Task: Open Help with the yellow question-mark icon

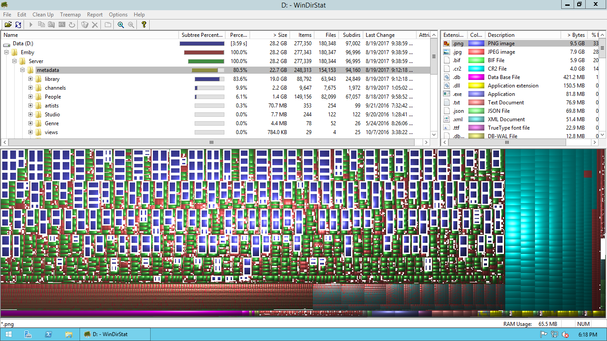Action: (144, 25)
